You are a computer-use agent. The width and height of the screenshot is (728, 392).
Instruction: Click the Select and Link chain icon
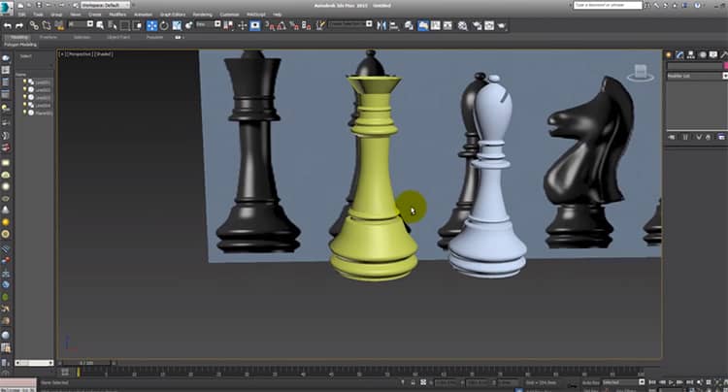(33, 25)
